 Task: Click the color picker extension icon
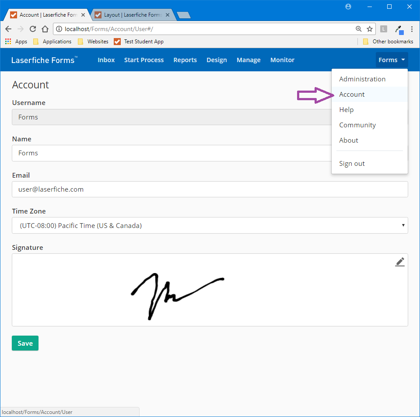(399, 29)
